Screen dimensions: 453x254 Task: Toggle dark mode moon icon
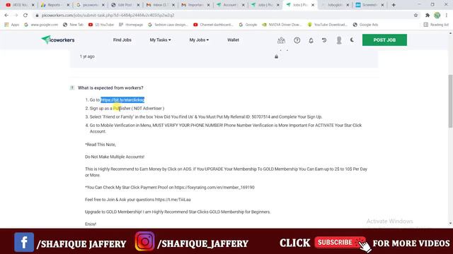352,40
